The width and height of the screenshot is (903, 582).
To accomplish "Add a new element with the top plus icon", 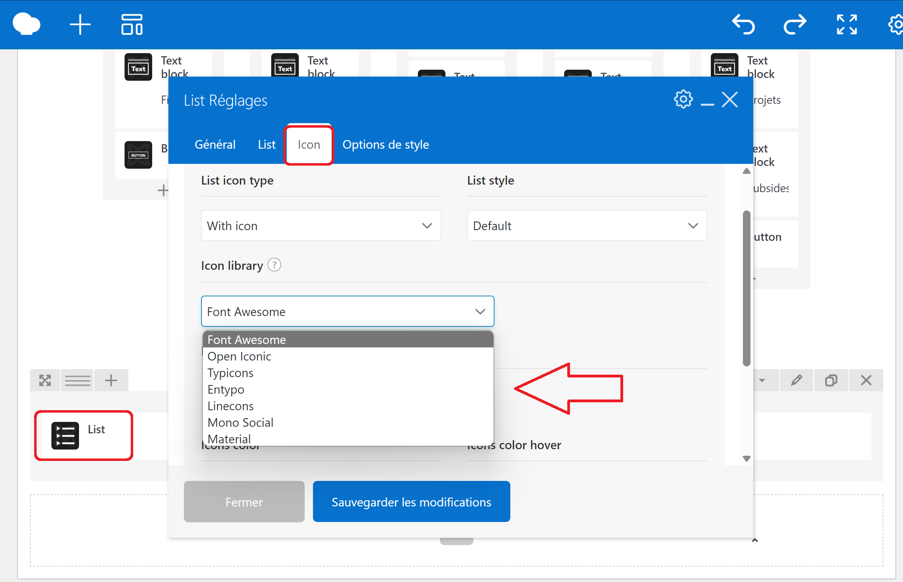I will point(80,24).
